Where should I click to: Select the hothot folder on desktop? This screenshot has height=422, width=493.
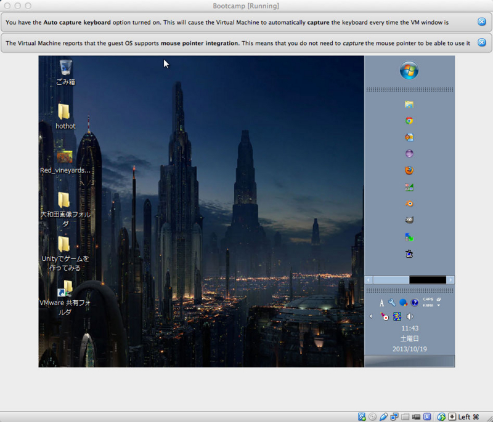click(x=65, y=116)
